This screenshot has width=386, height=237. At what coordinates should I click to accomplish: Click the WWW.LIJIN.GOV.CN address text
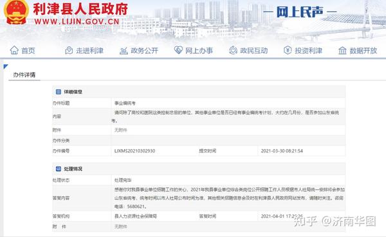pos(77,22)
